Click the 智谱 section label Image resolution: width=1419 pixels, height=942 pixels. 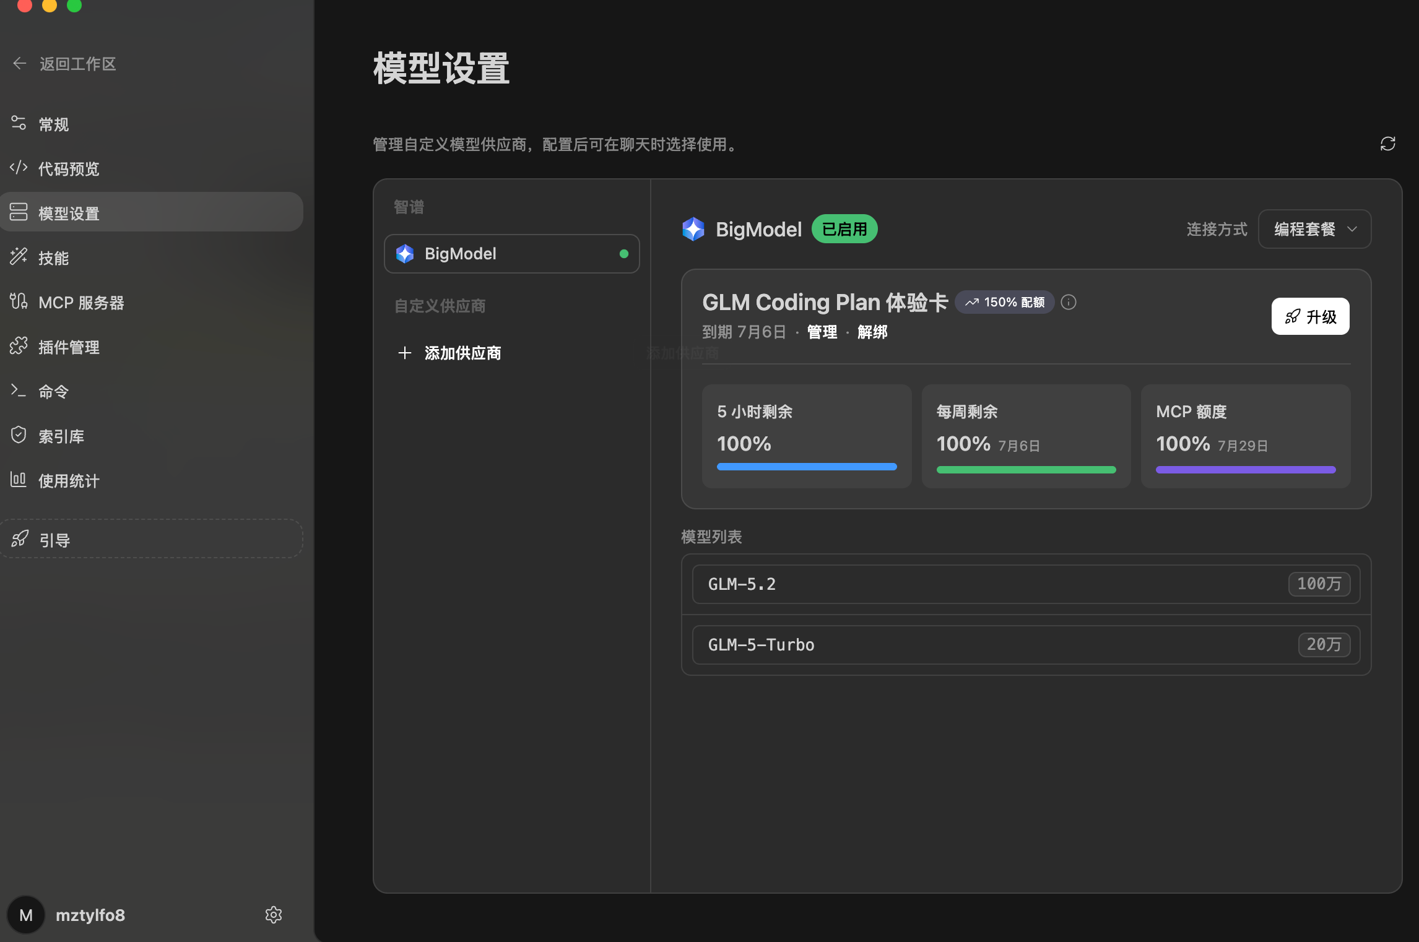[x=409, y=207]
